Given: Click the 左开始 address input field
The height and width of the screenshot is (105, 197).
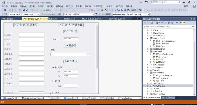Looking at the screenshot, I should [x=32, y=34].
